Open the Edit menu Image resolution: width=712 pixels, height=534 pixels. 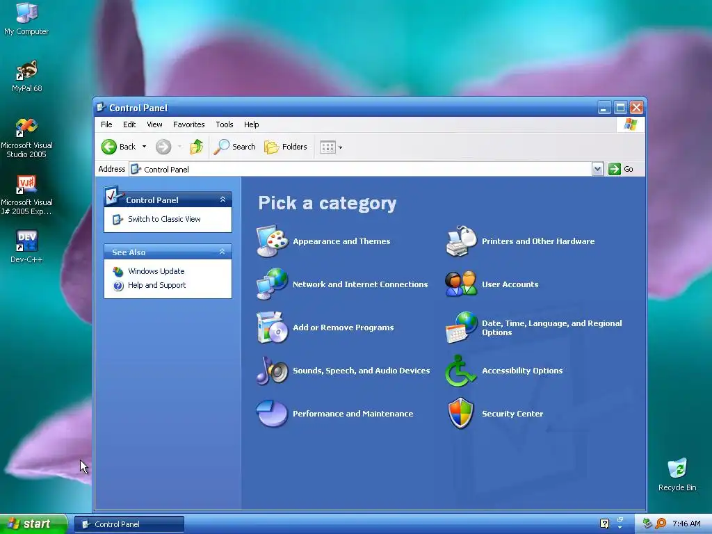[x=129, y=124]
